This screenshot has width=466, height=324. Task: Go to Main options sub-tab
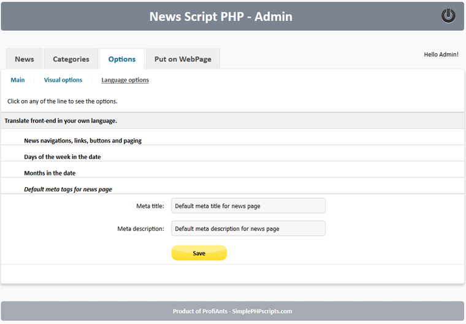tap(18, 80)
